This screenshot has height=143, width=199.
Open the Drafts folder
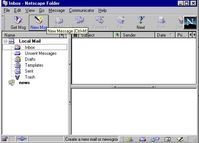tap(30, 59)
